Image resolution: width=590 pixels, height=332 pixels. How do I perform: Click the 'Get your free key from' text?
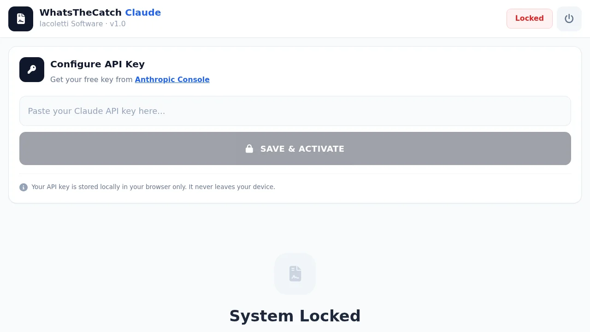pyautogui.click(x=91, y=79)
